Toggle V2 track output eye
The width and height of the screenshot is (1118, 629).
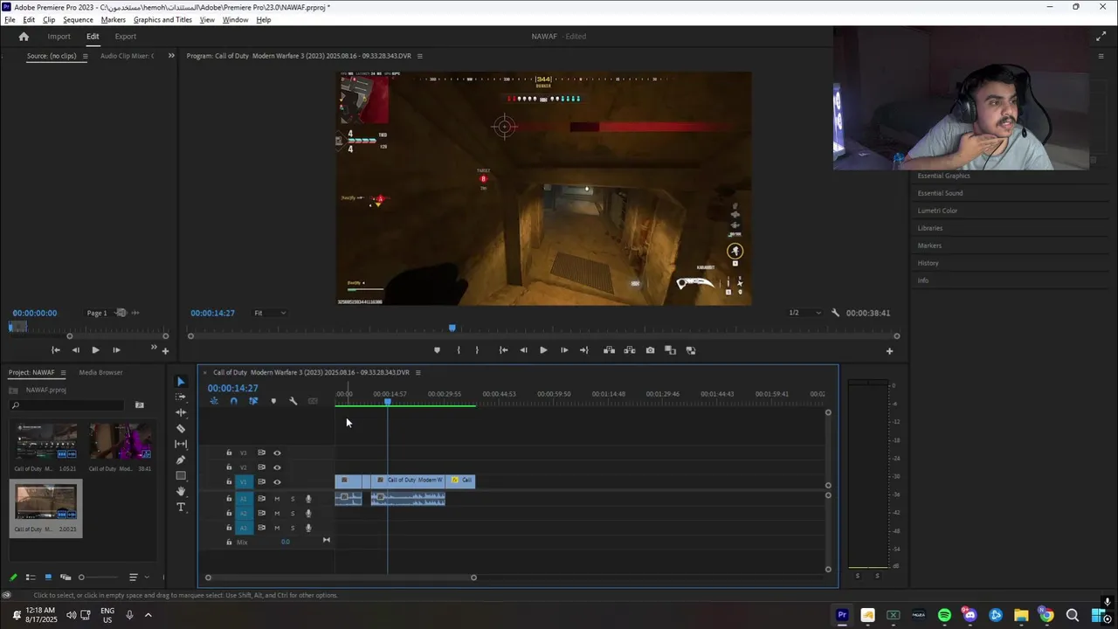click(277, 467)
